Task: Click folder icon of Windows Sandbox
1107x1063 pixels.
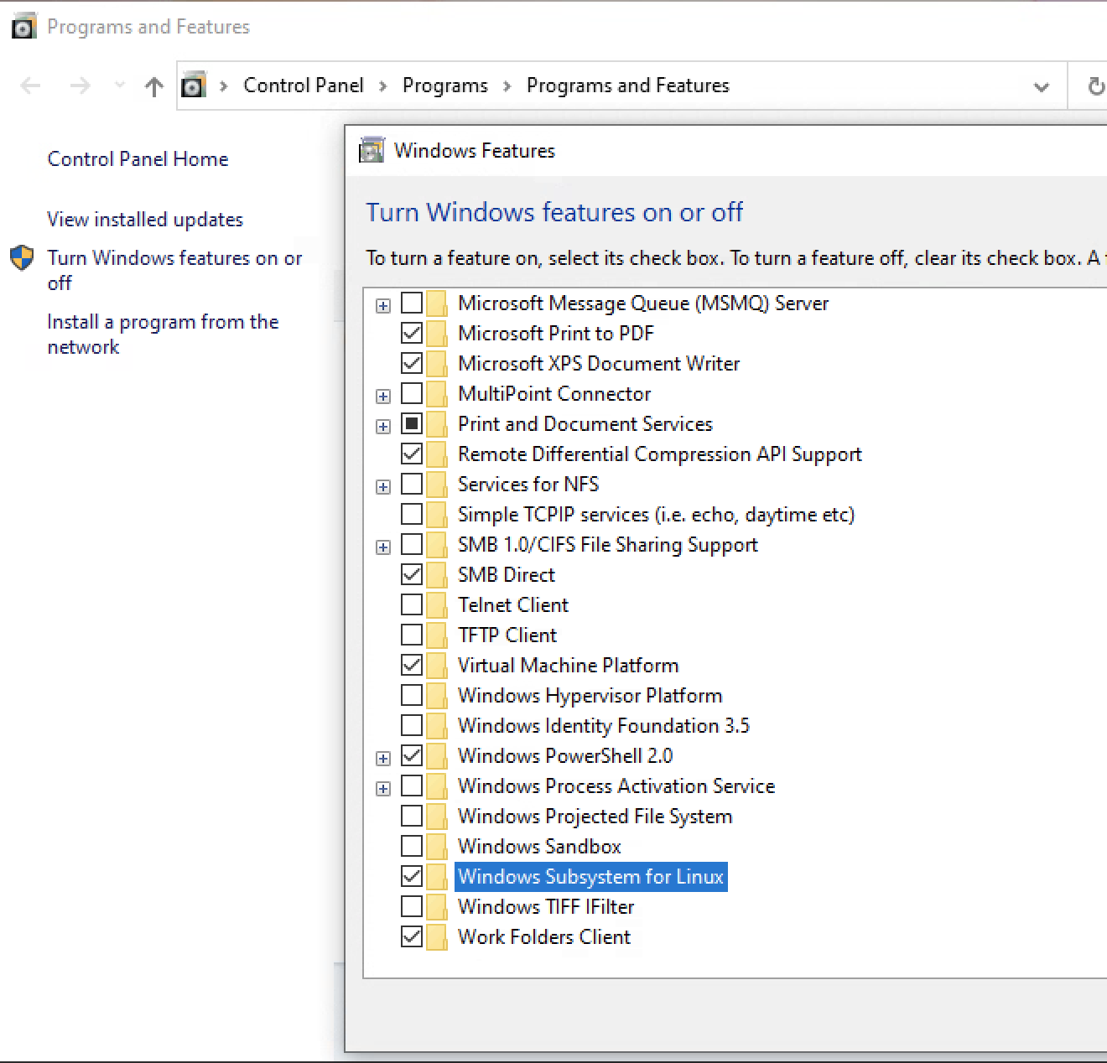Action: 437,847
